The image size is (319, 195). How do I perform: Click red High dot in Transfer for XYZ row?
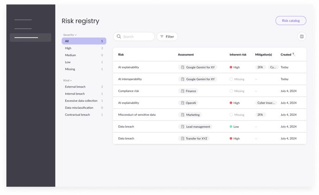click(x=231, y=138)
